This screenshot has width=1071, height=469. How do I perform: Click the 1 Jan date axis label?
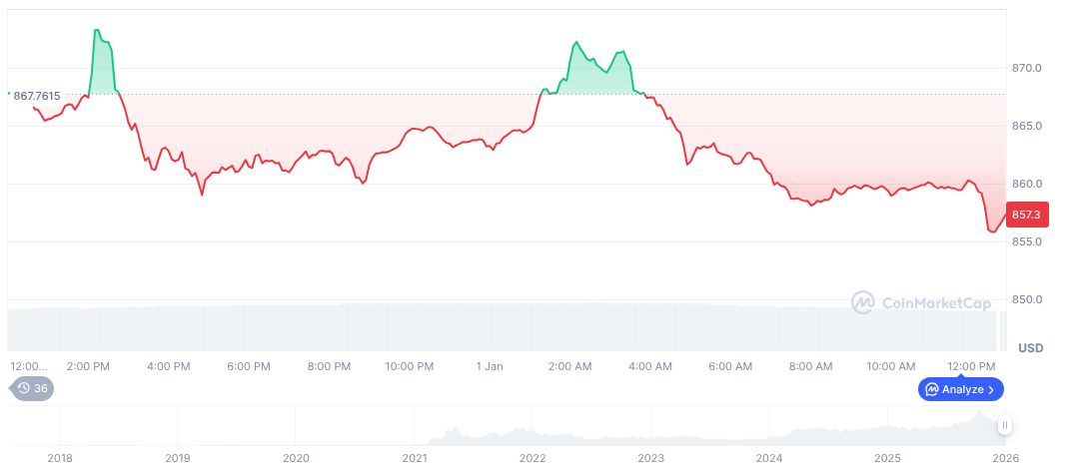pyautogui.click(x=490, y=366)
